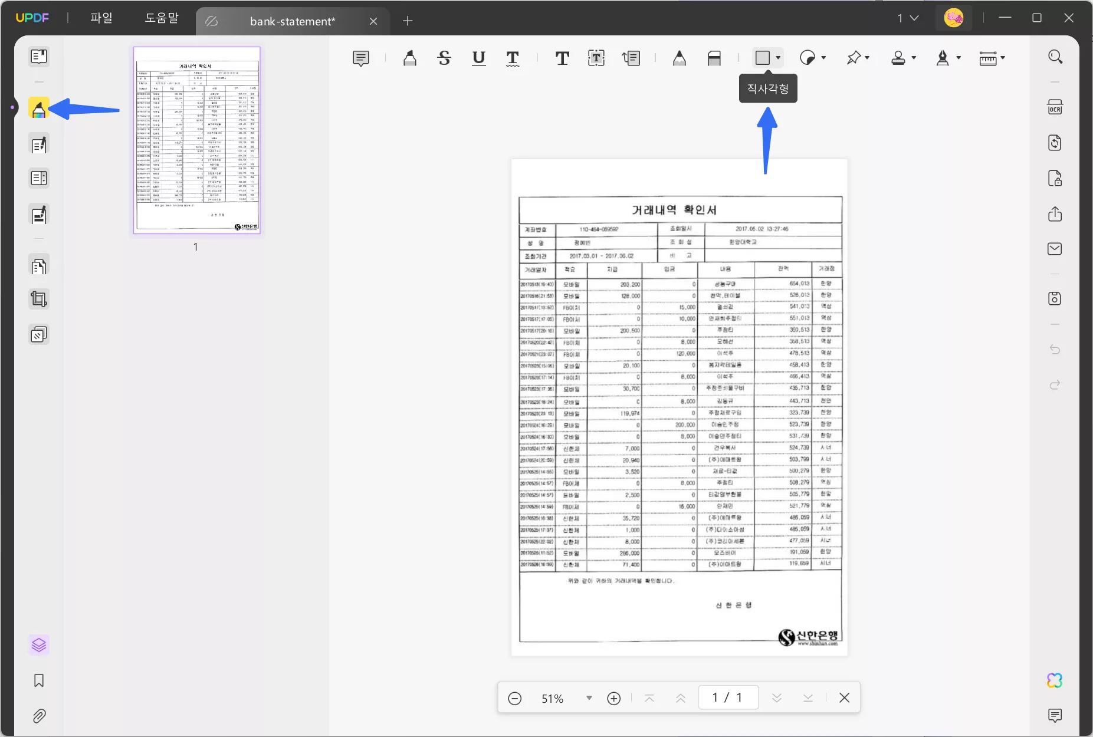1093x737 pixels.
Task: Select the Comment highlighter mode in sidebar
Action: pos(39,108)
